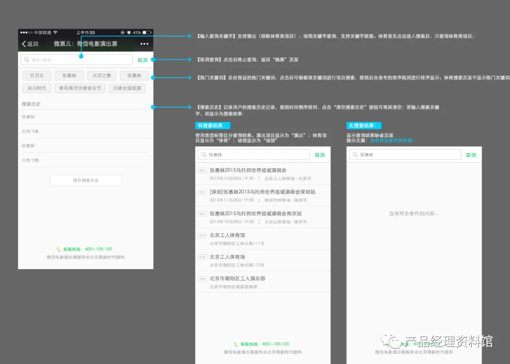
Task: Open venue result 北京市朝阳区工人俱乐部
Action: (263, 282)
